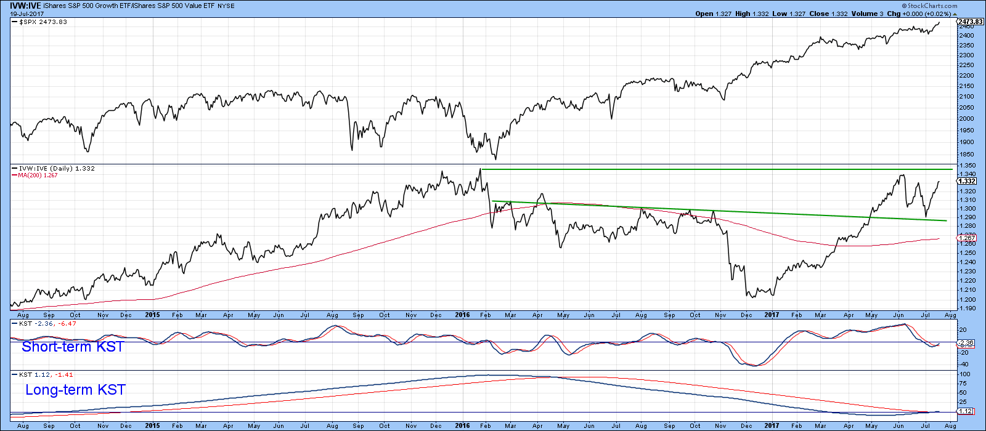
Task: Select the Open 1.327 value
Action: point(713,14)
